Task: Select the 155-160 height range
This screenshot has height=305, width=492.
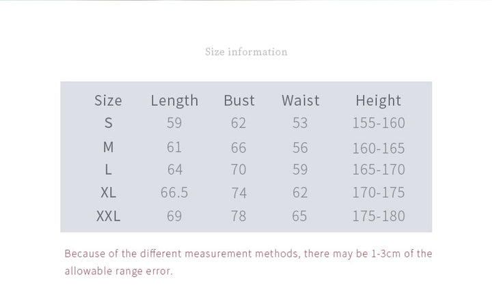Action: click(x=378, y=123)
